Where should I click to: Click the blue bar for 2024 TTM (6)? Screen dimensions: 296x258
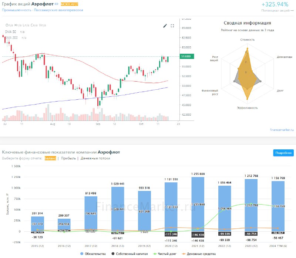pos(278,206)
